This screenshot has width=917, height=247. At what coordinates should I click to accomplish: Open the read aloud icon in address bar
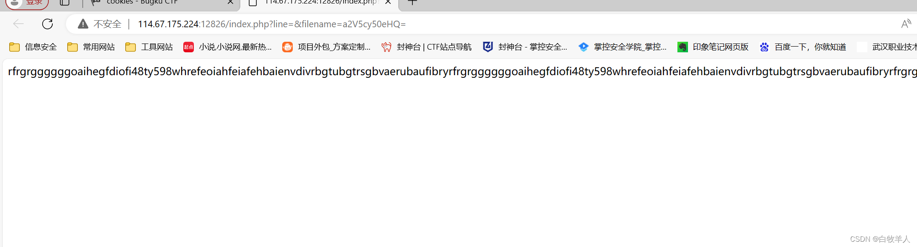906,24
